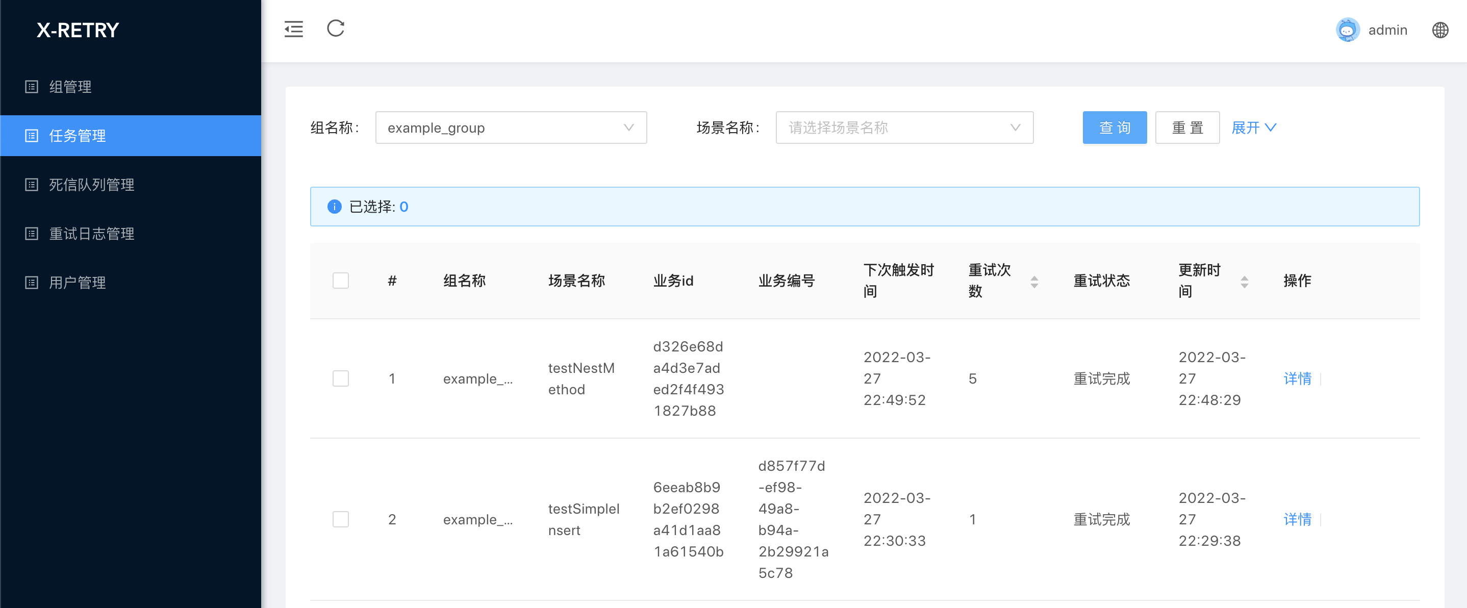Viewport: 1467px width, 608px height.
Task: Open the 场景名称 scene name dropdown
Action: [904, 128]
